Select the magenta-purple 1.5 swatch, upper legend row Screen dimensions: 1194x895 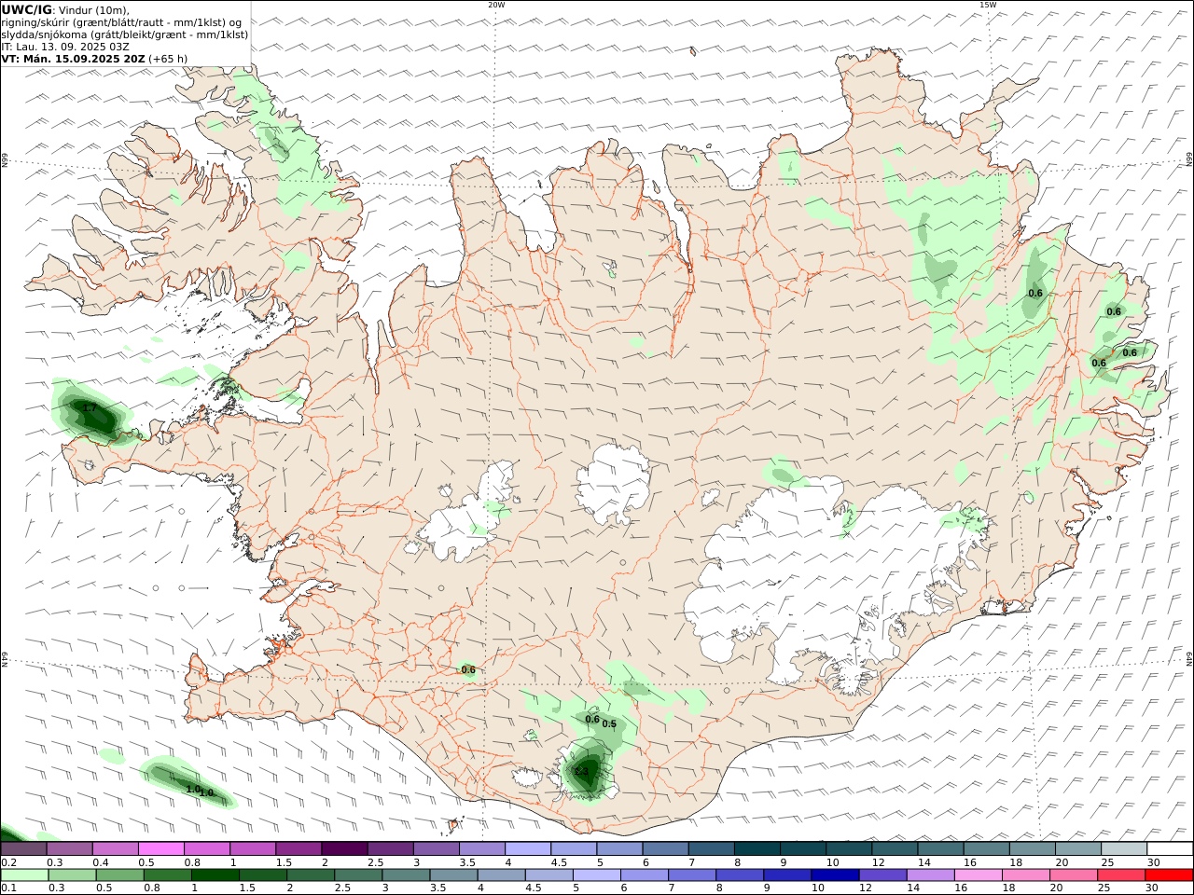[298, 849]
